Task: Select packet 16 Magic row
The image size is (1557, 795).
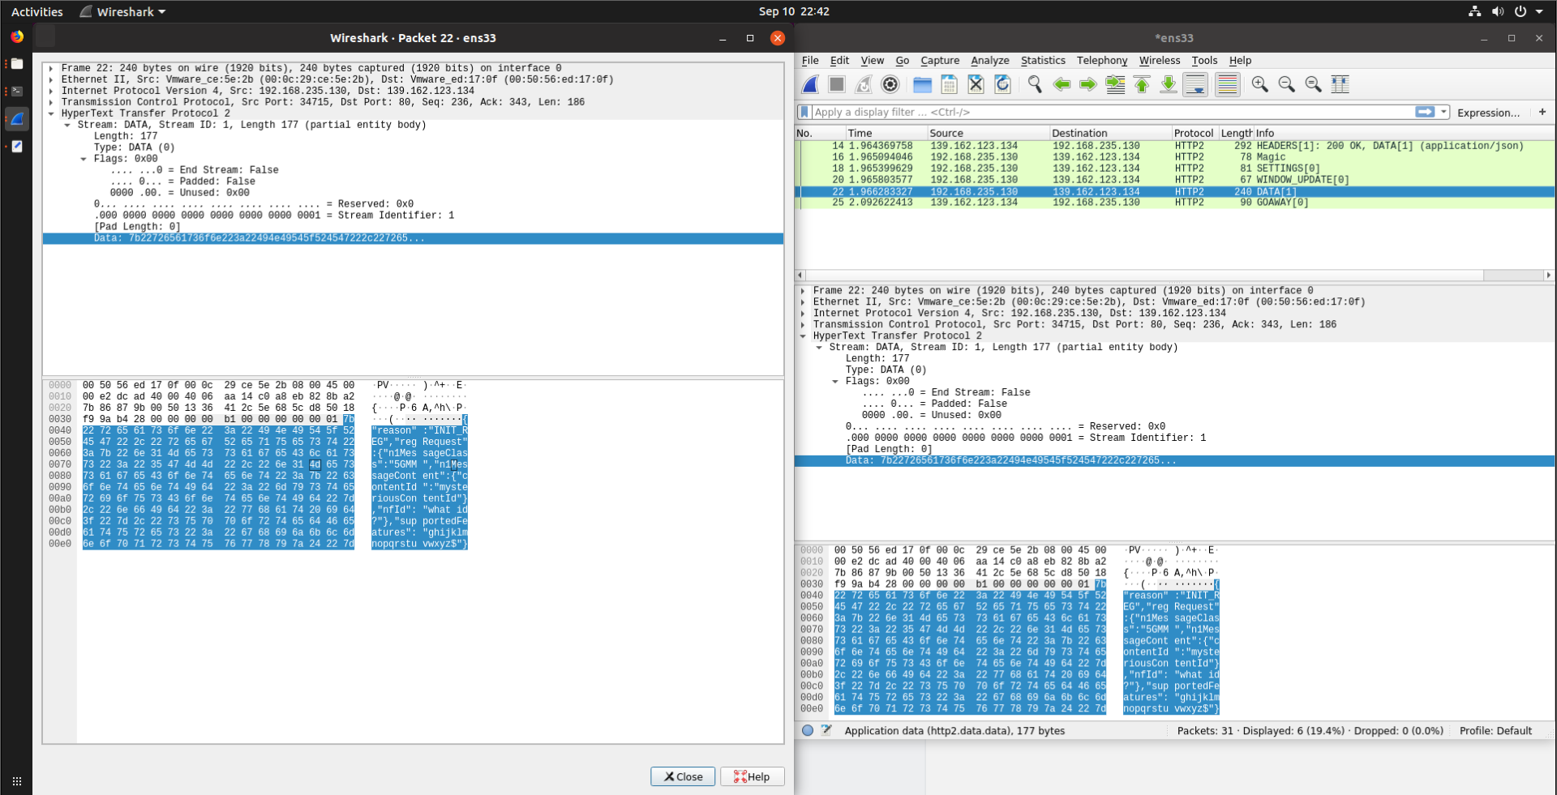Action: pos(1174,157)
